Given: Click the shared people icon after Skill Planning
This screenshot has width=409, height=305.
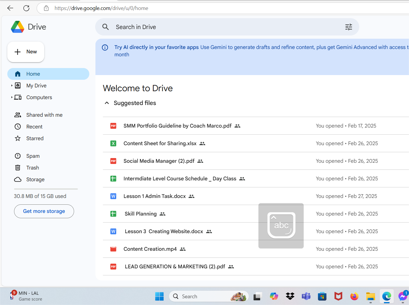Looking at the screenshot, I should [162, 214].
